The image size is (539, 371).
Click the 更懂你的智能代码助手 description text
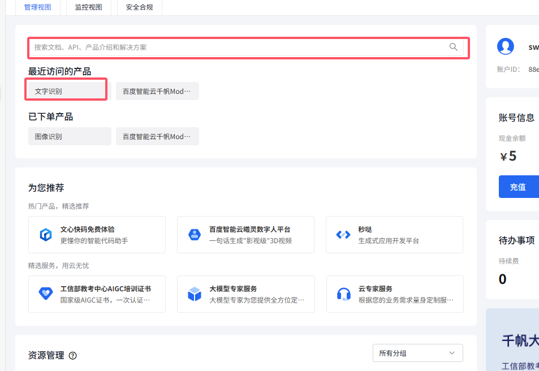point(94,241)
